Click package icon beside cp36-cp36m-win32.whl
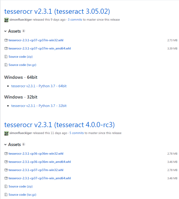The height and width of the screenshot is (199, 179). 6,154
